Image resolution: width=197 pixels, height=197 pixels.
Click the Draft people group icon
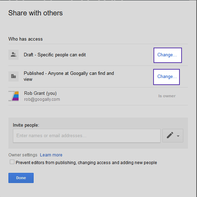tap(13, 55)
